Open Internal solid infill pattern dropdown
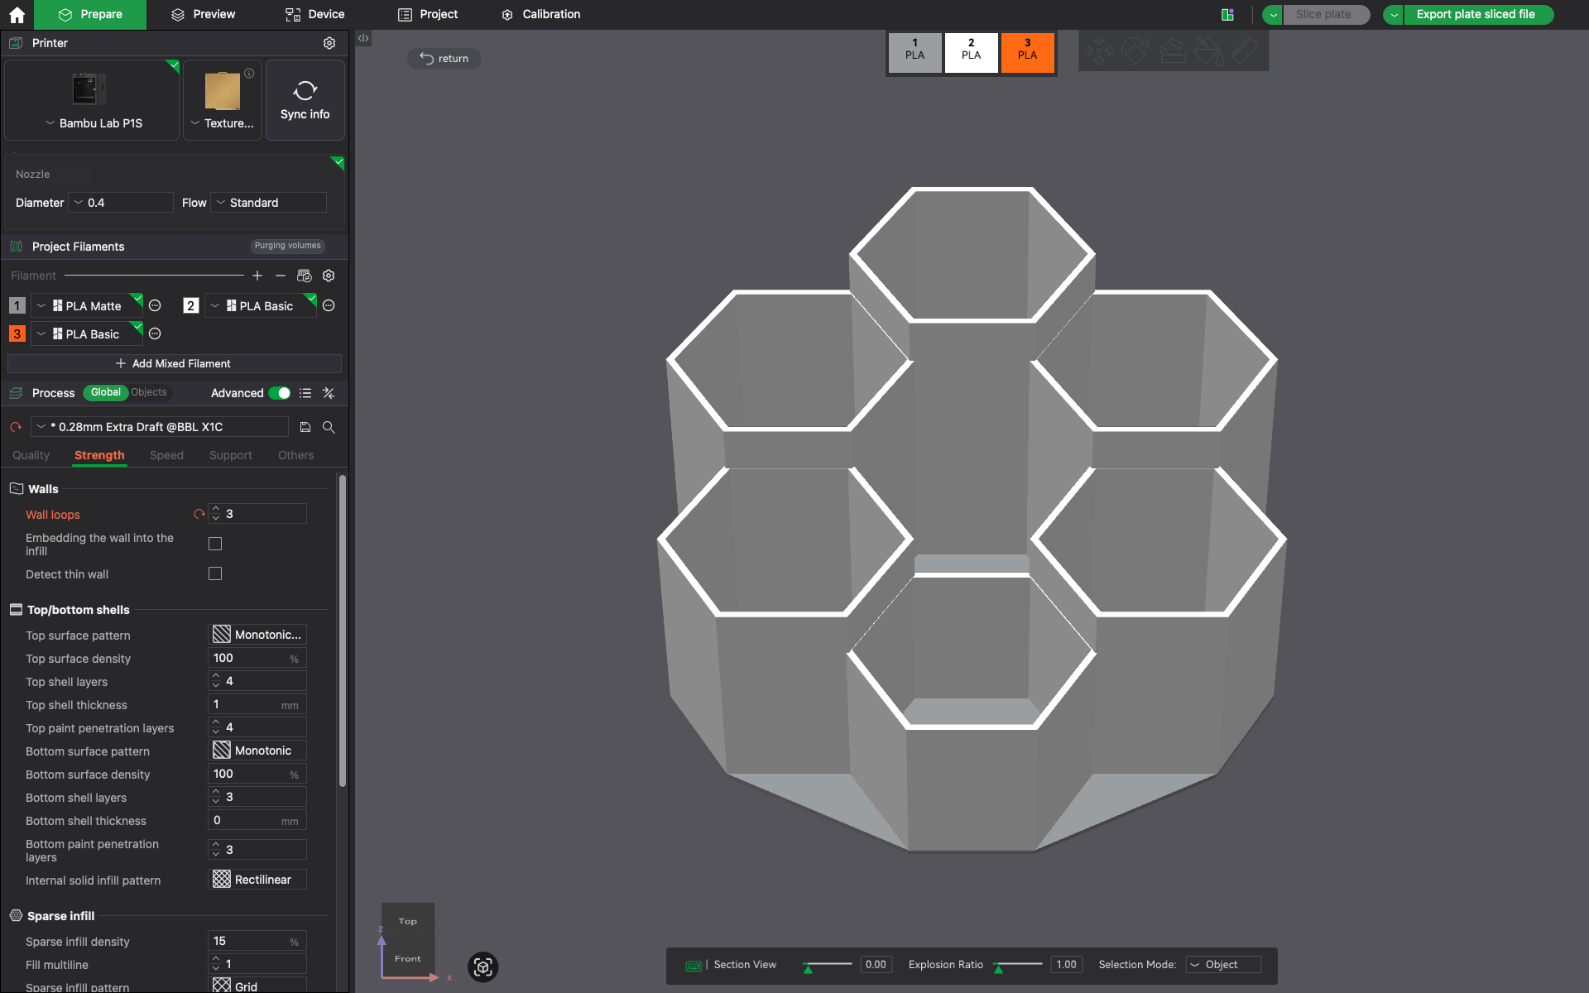 tap(257, 880)
